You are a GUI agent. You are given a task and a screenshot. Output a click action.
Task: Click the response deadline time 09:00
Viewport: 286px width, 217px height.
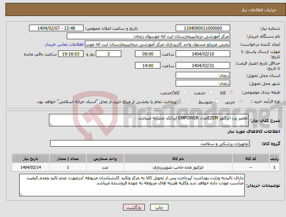tap(148, 54)
